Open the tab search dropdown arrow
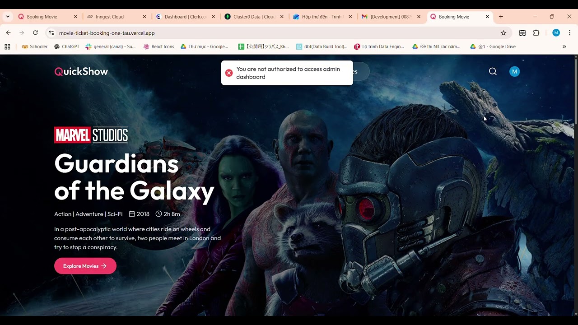 [8, 17]
